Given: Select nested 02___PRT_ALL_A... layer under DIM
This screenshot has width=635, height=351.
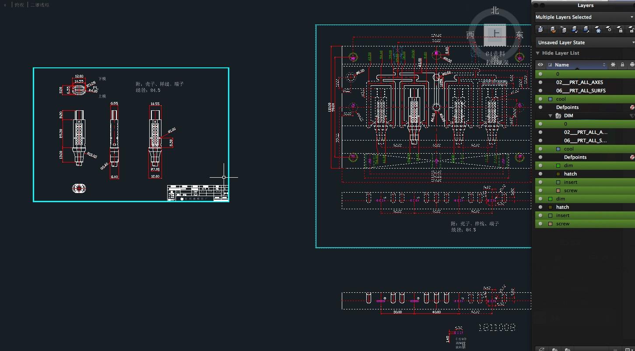Looking at the screenshot, I should point(586,132).
